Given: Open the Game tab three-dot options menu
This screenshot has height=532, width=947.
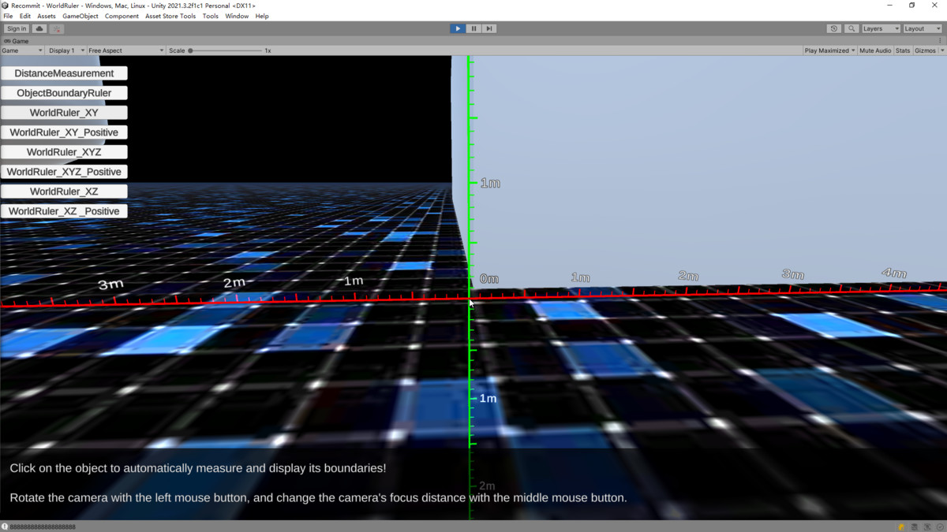Looking at the screenshot, I should [x=941, y=41].
